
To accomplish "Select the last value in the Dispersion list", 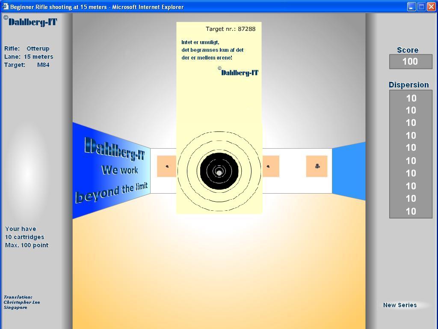I will [411, 211].
